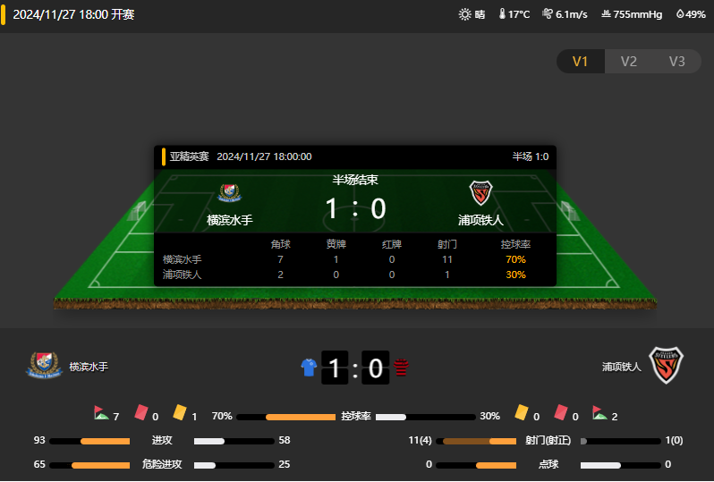Click the blue home jersey icon
714x482 pixels.
point(309,368)
